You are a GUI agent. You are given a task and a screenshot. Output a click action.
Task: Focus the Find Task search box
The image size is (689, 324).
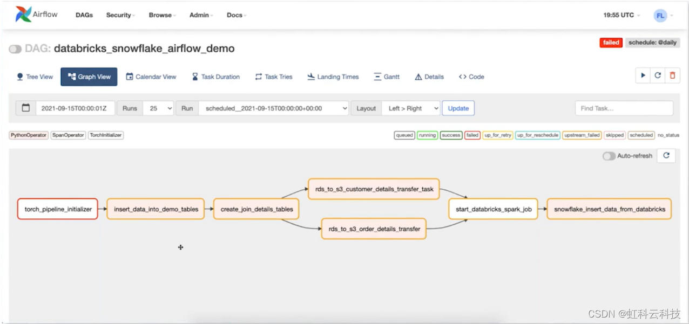624,108
